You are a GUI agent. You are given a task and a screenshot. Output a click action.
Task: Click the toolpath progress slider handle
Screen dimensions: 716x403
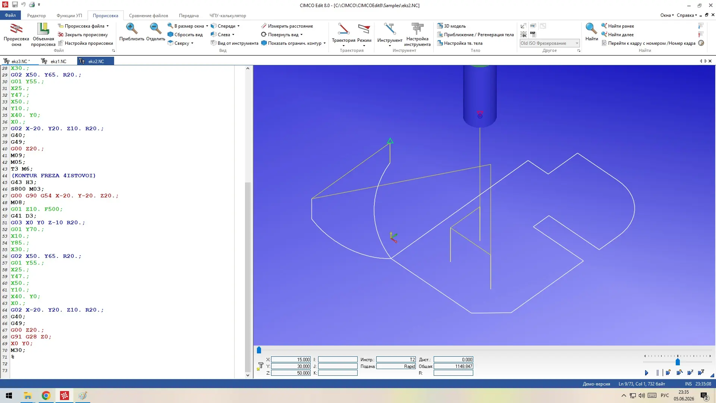(x=259, y=350)
